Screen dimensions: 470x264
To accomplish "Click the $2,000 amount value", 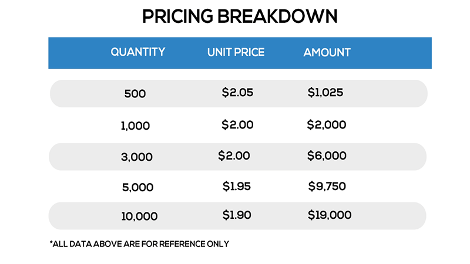I will [326, 124].
